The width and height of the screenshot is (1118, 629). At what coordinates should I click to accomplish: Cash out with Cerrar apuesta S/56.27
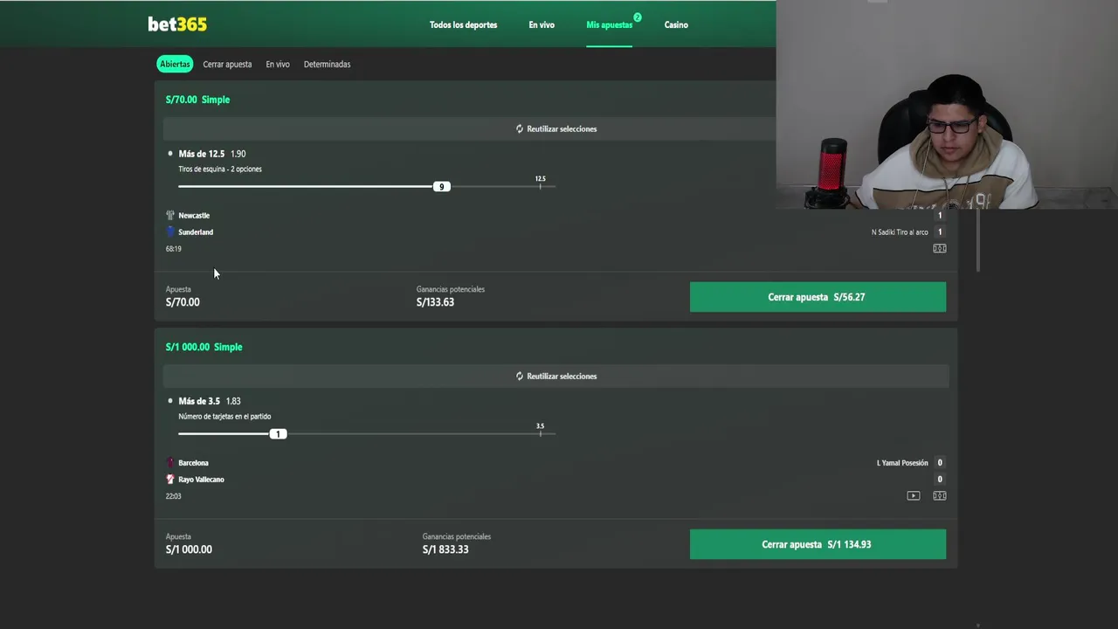coord(818,297)
